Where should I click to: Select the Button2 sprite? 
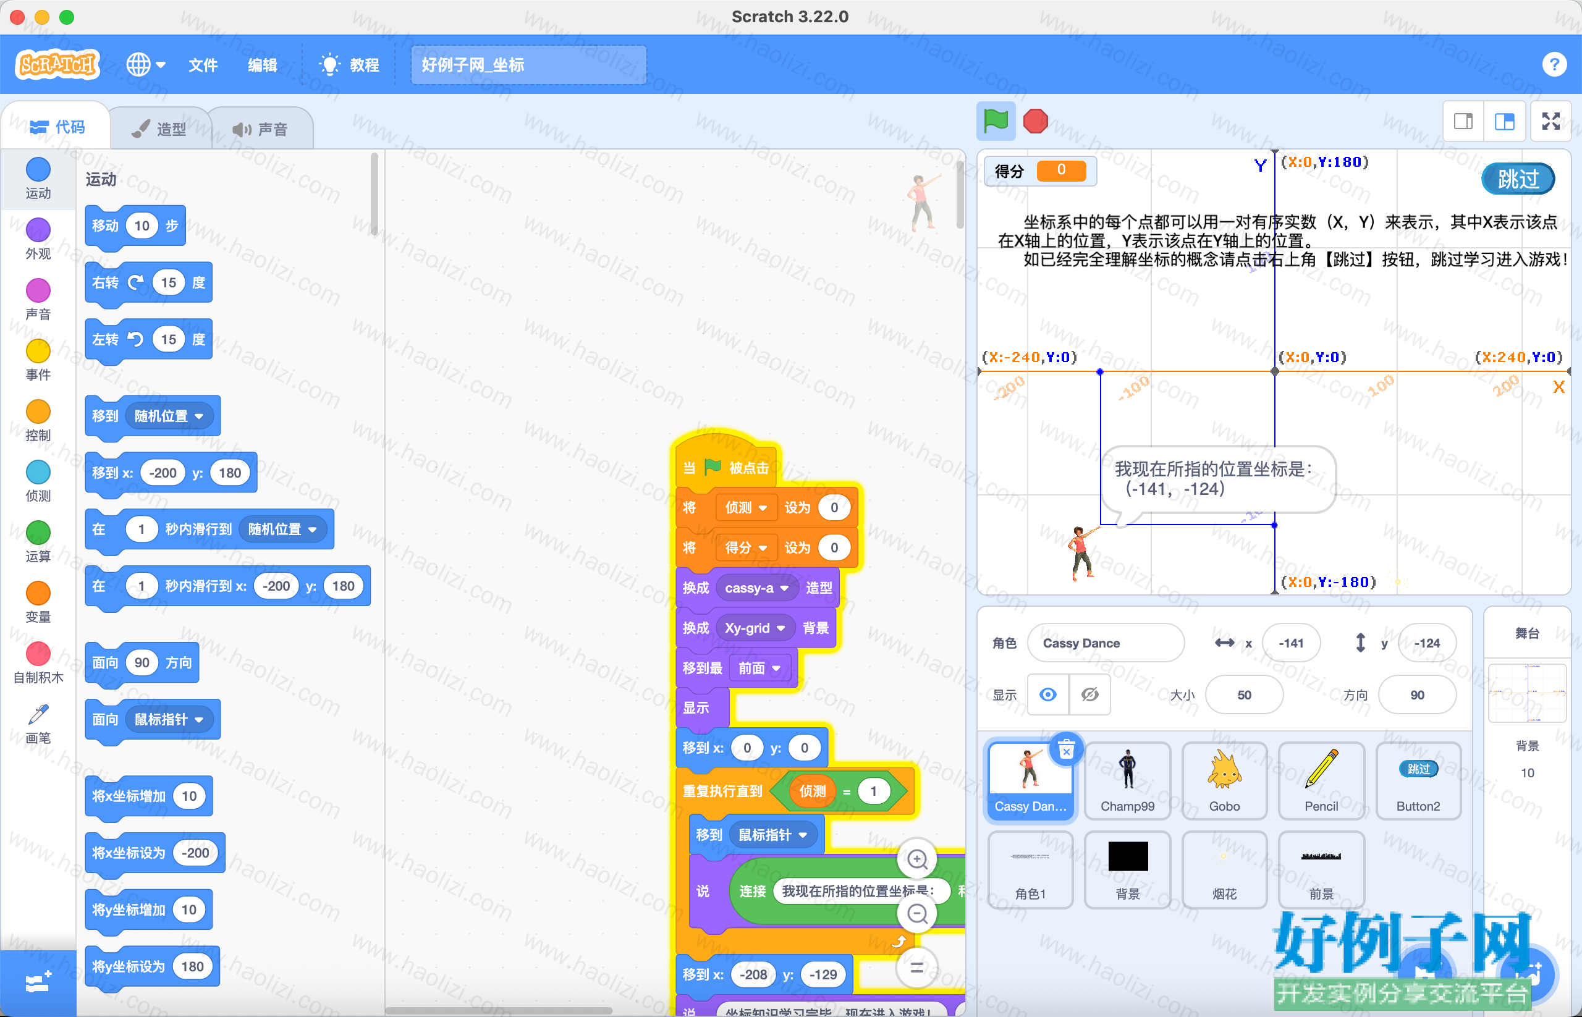point(1418,780)
